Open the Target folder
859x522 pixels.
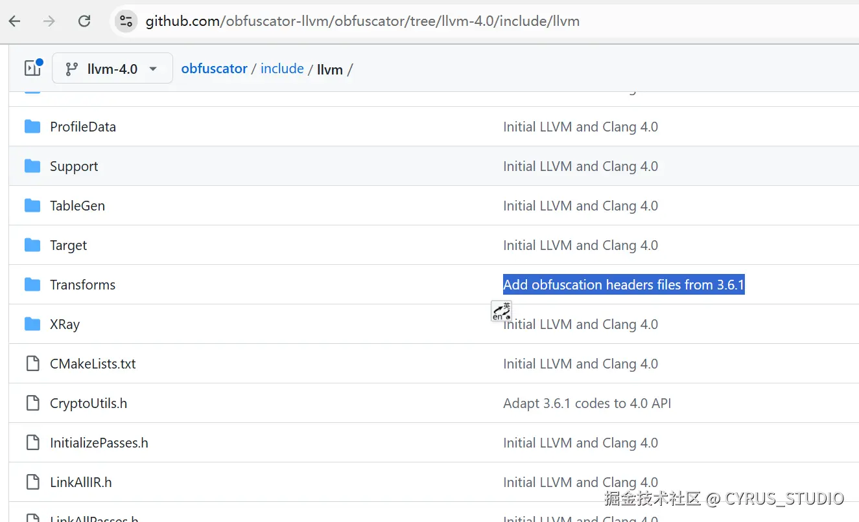[x=68, y=245]
